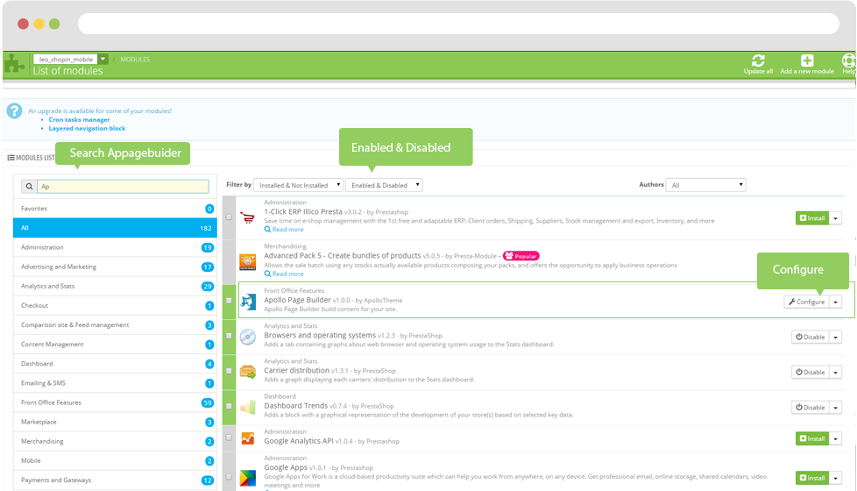
Task: Expand arrow next to 1-Click ERP Install button
Action: pos(836,218)
